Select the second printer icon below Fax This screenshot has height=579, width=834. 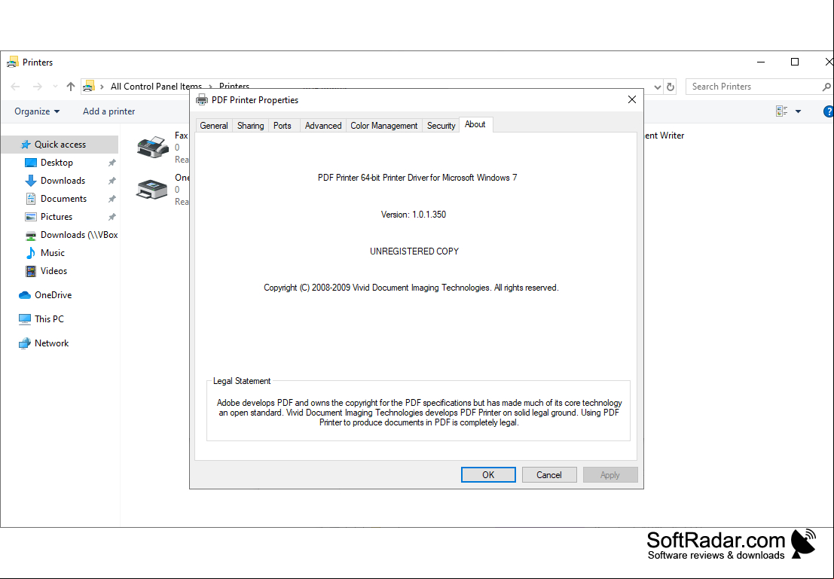tap(152, 189)
